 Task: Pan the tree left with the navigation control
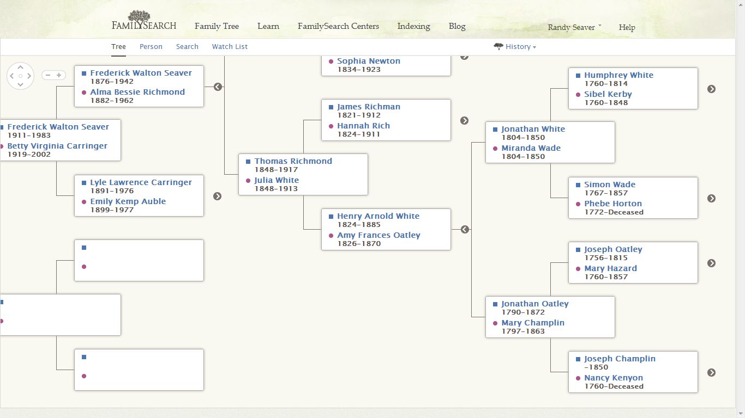pyautogui.click(x=11, y=76)
